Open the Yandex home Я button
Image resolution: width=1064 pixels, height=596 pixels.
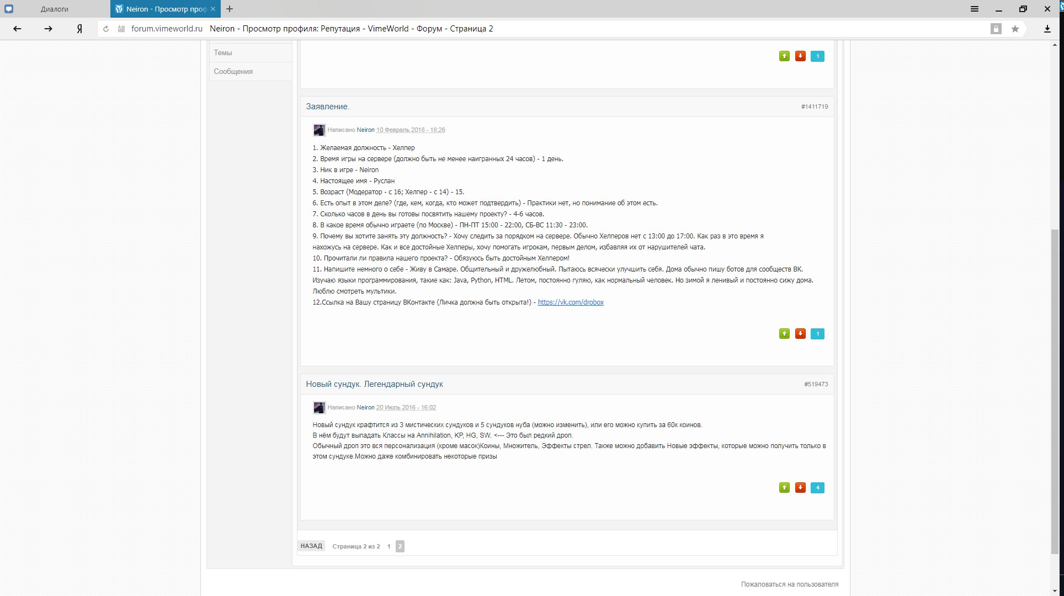[x=79, y=29]
